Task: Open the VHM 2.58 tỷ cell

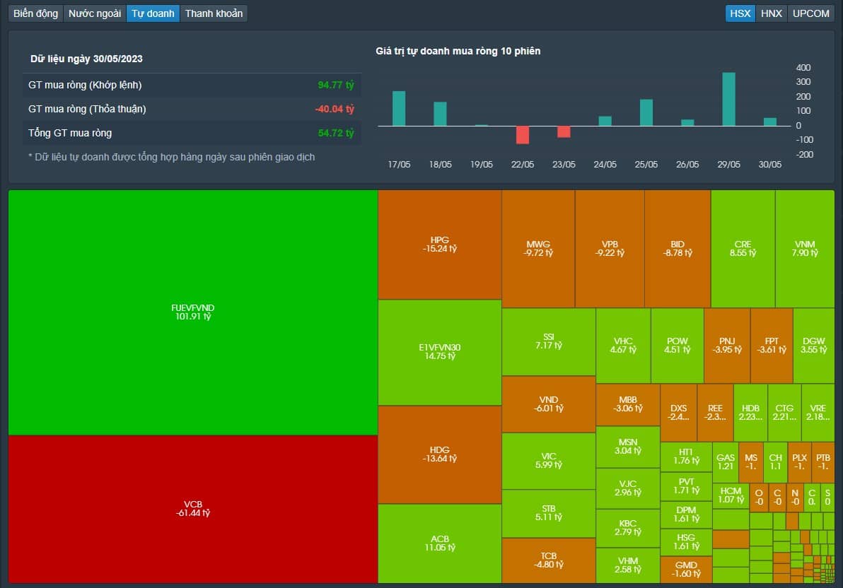Action: click(628, 565)
